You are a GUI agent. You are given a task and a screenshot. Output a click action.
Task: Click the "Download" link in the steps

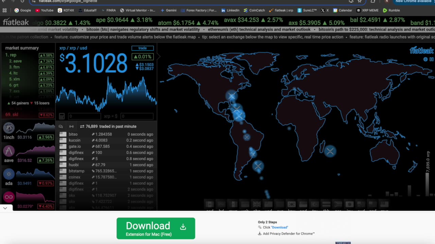(x=280, y=227)
